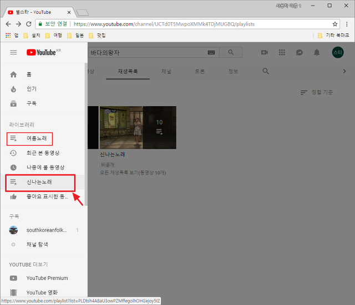The image size is (355, 305).
Task: Click the browser back arrow
Action: tap(8, 24)
